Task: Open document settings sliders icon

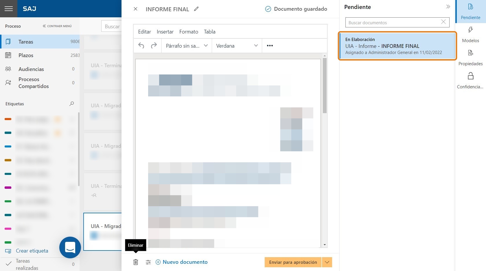Action: pos(148,262)
